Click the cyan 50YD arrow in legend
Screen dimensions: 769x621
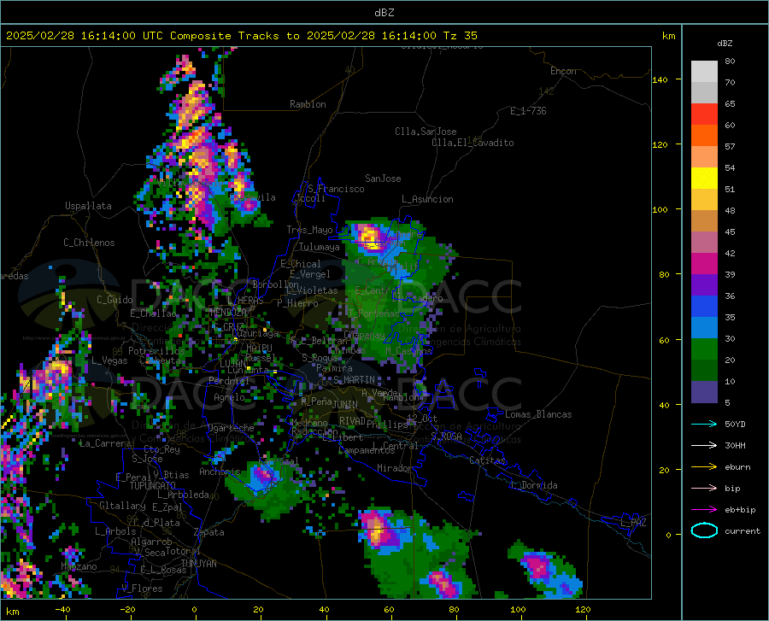[x=704, y=424]
